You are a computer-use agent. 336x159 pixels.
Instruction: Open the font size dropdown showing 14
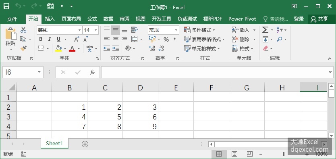point(95,30)
